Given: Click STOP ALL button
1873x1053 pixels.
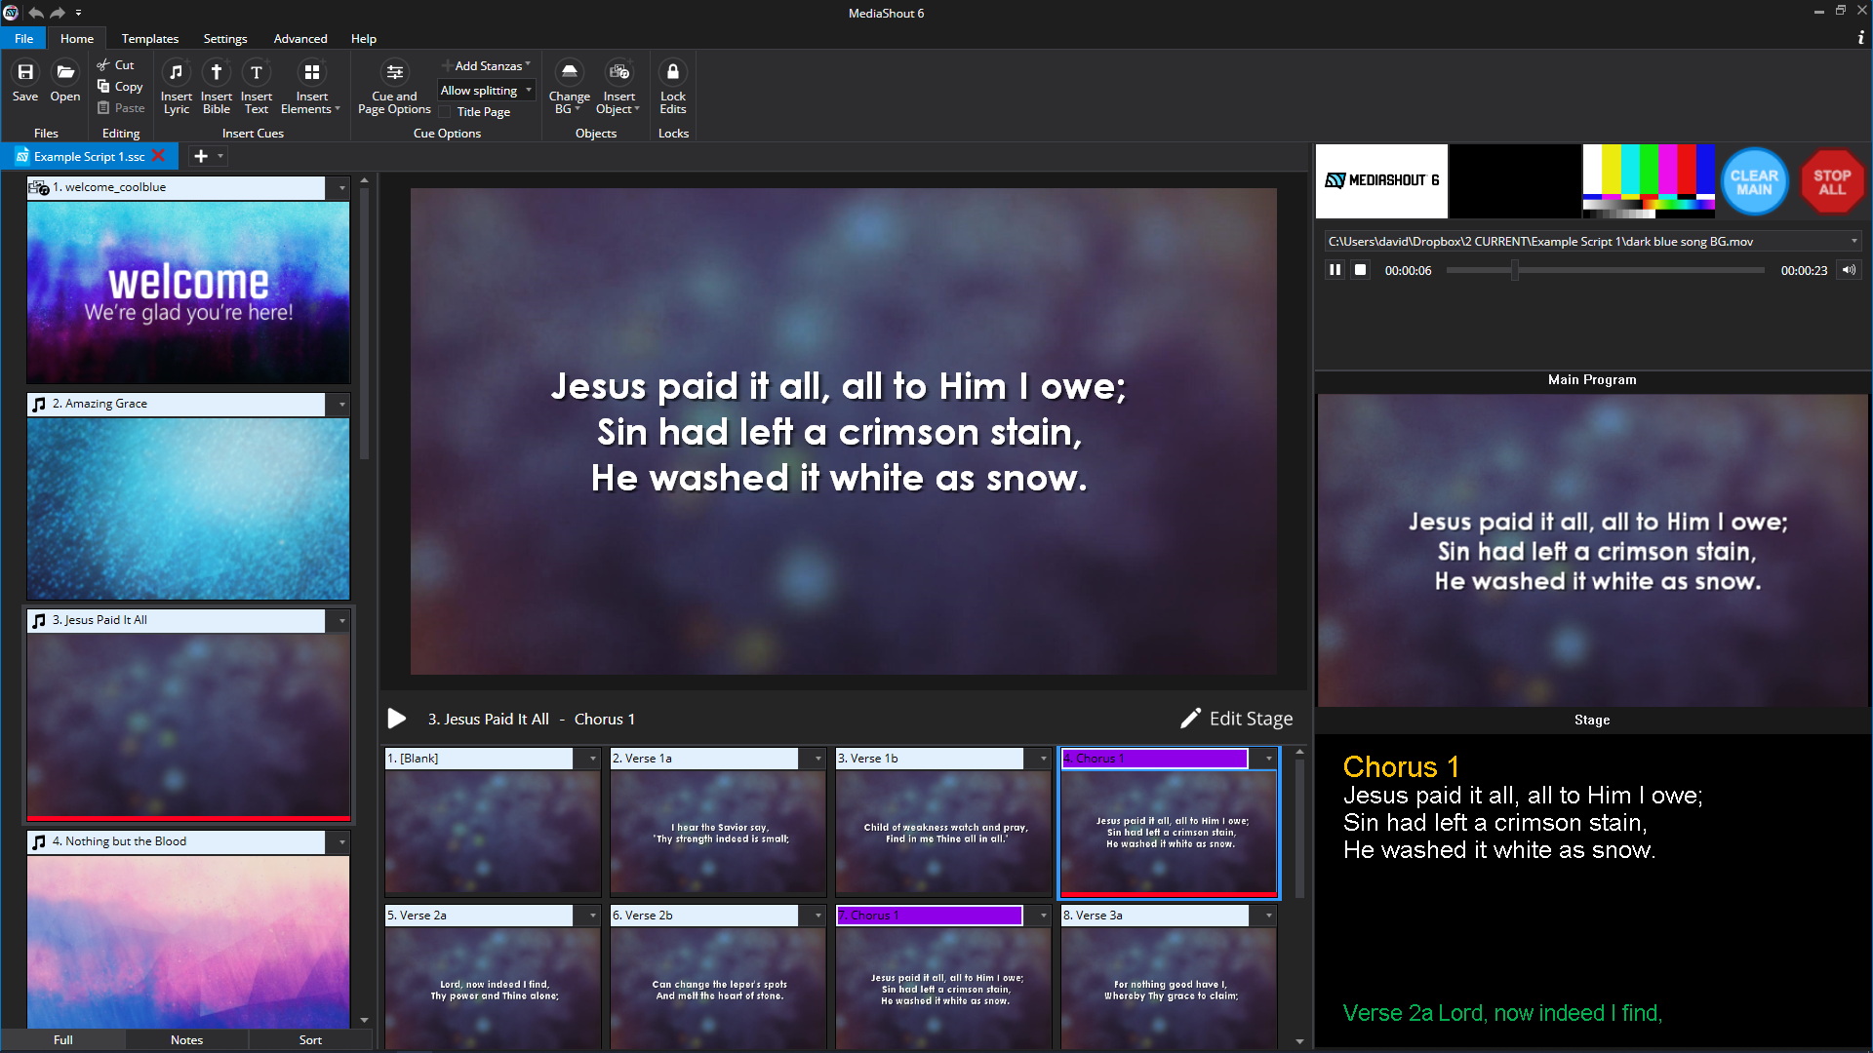Looking at the screenshot, I should pos(1830,181).
